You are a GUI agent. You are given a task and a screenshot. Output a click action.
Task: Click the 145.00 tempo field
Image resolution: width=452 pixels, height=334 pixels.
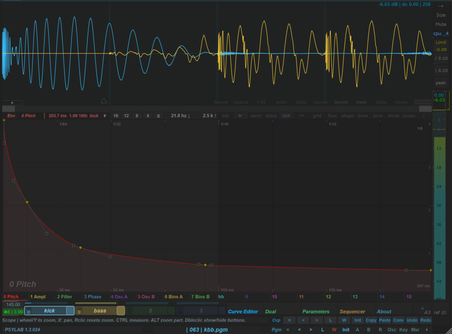click(x=13, y=305)
